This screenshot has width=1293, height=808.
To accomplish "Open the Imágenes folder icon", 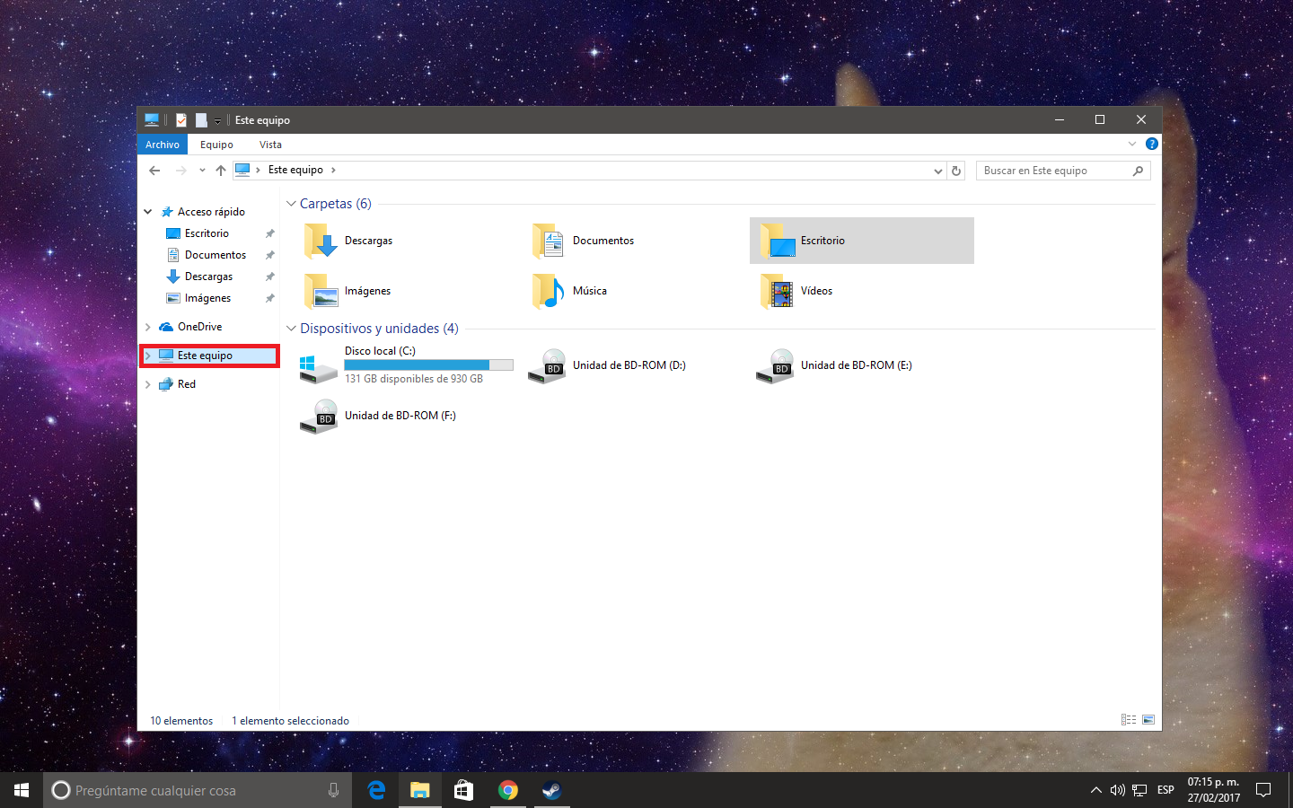I will click(x=321, y=291).
